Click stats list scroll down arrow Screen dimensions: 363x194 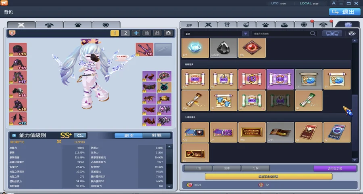coord(169,186)
